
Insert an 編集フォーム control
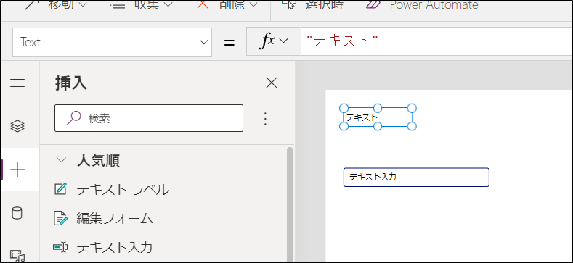(114, 219)
